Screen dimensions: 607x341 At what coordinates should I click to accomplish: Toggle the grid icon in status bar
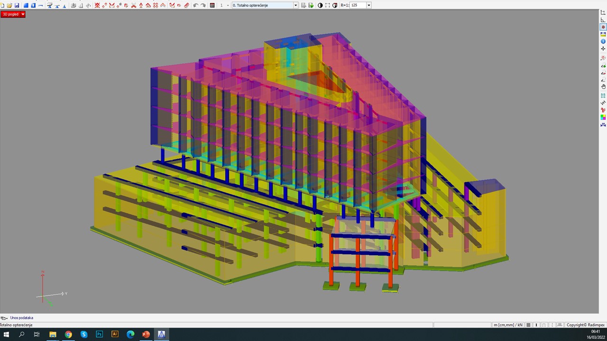point(529,325)
